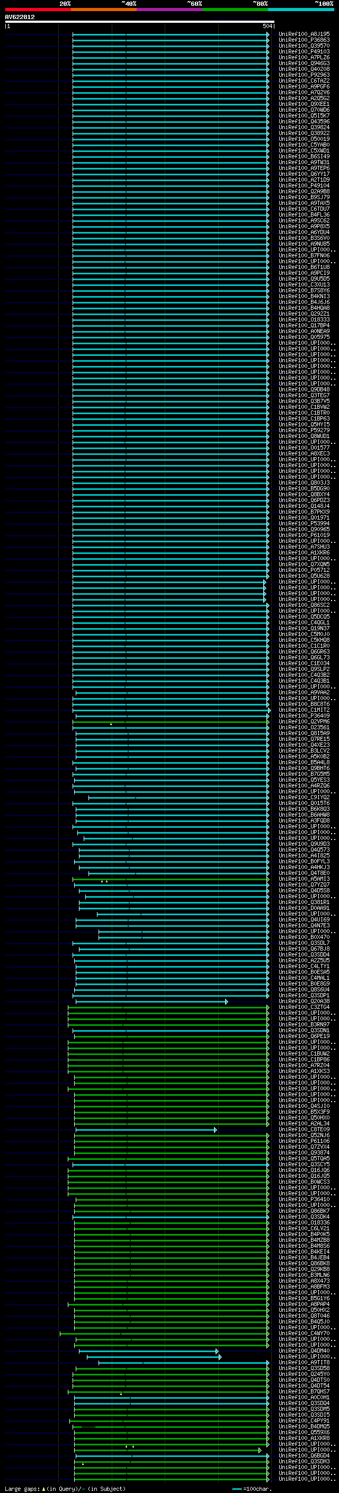Image resolution: width=339 pixels, height=1493 pixels.
Task: Click label UniRef100_A6YDU4
Action: (x=304, y=232)
